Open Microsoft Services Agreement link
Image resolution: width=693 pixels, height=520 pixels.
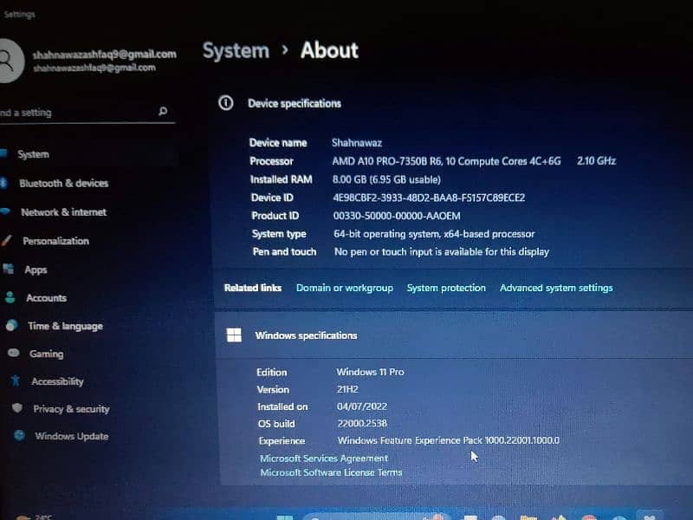[324, 458]
